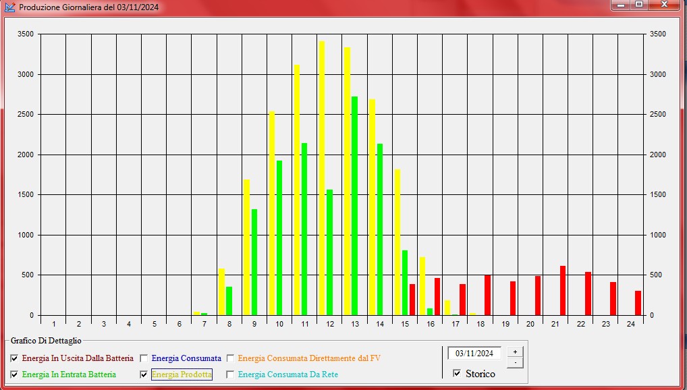This screenshot has width=687, height=390.
Task: Toggle the Energia In Entrata Batteria checkbox
Action: (14, 374)
